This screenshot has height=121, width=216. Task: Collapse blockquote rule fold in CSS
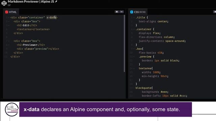pos(134,88)
